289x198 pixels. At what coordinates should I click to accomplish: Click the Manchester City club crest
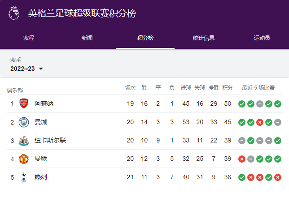tap(23, 122)
